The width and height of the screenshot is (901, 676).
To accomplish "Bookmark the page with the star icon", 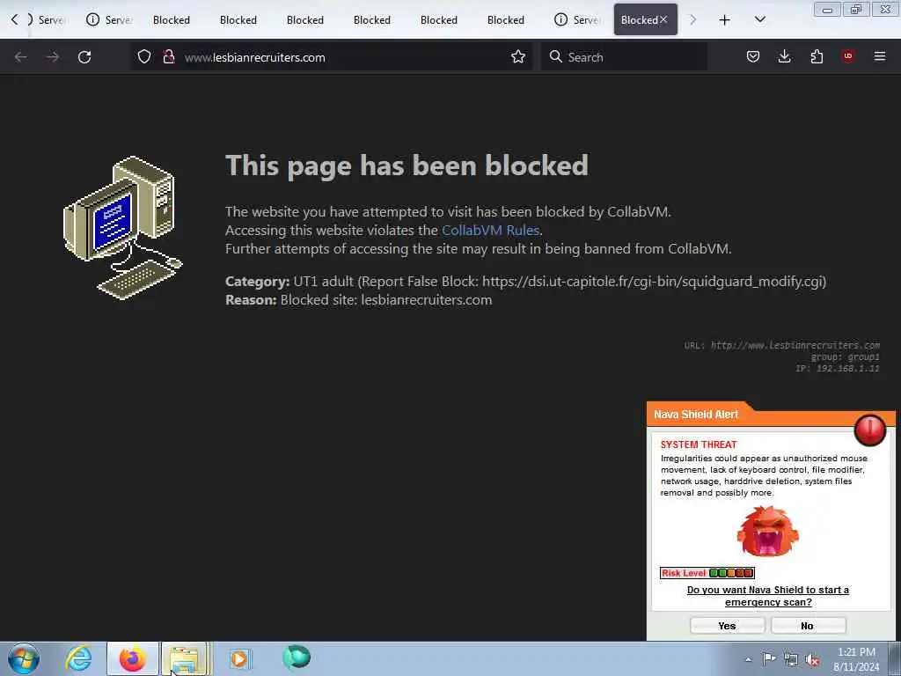I will [x=517, y=56].
